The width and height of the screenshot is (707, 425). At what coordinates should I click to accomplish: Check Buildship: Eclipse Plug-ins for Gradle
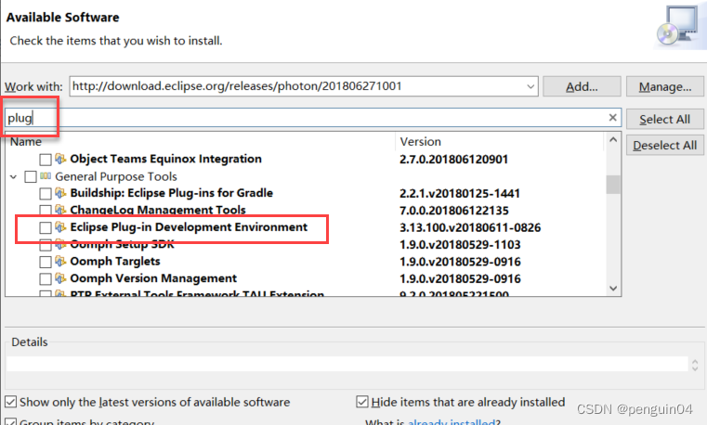pyautogui.click(x=46, y=194)
